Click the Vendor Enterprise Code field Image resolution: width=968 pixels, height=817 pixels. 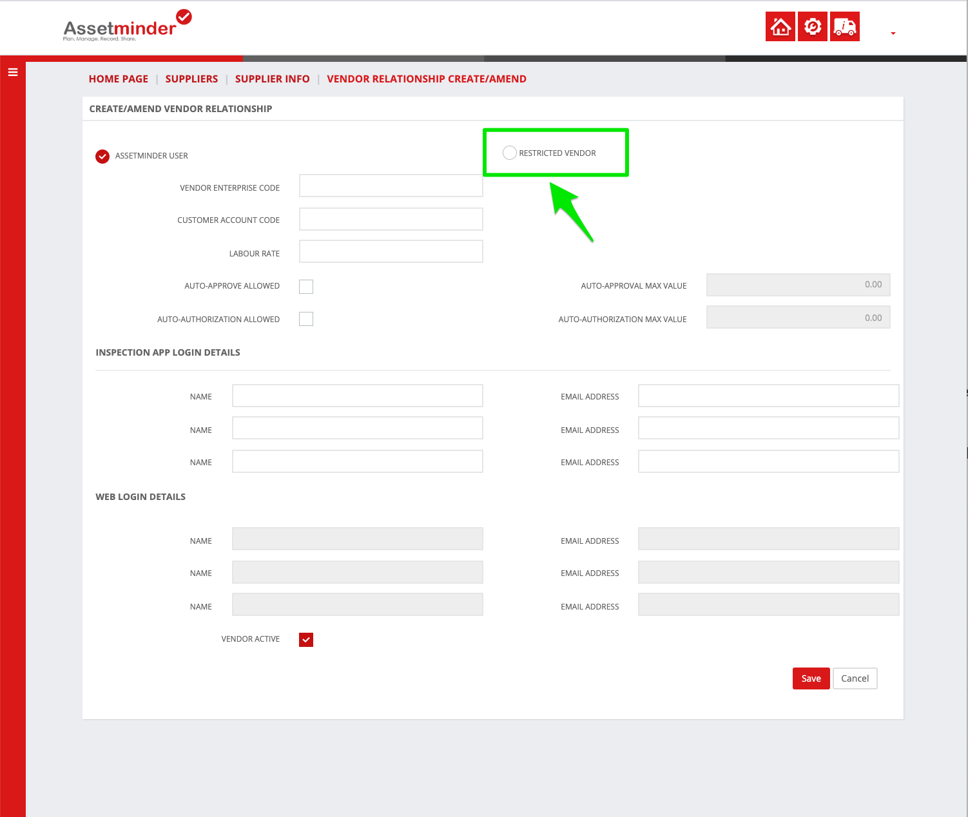[391, 186]
